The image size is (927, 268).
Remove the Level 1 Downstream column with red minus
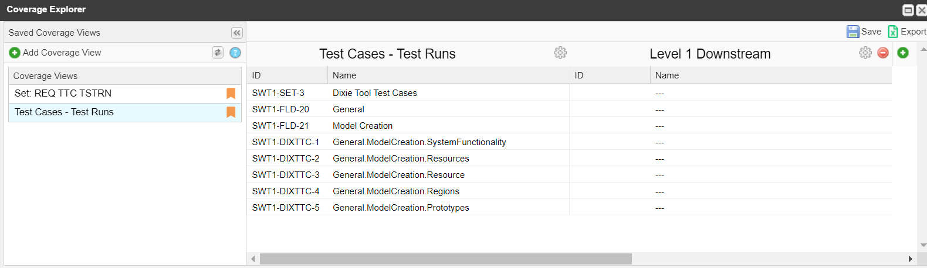[x=883, y=53]
